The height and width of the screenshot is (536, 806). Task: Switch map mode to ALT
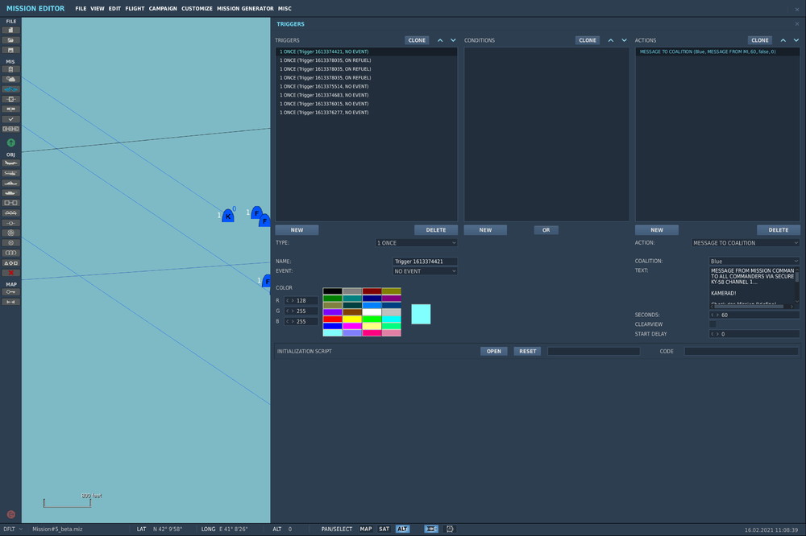coord(402,529)
